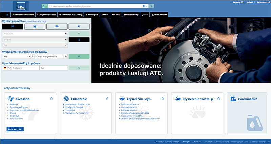271x144 pixels.
Task: Open the 'Grupa asortymentowa' dropdown
Action: 51,56
